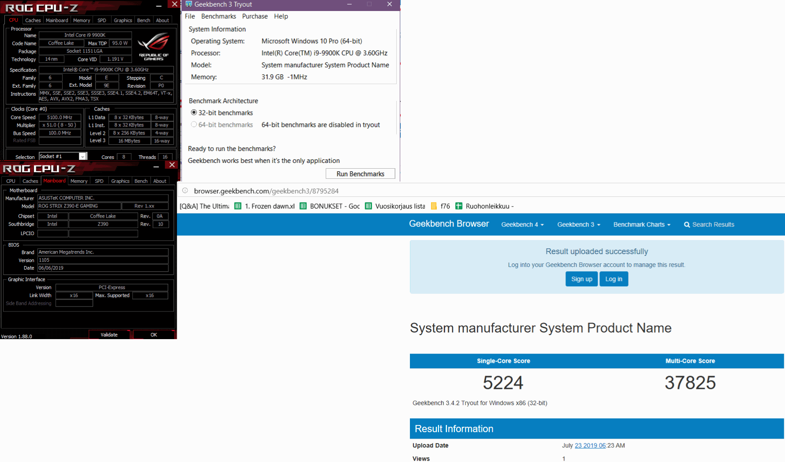The height and width of the screenshot is (462, 785).
Task: Click the browser address bar URL
Action: tap(266, 191)
